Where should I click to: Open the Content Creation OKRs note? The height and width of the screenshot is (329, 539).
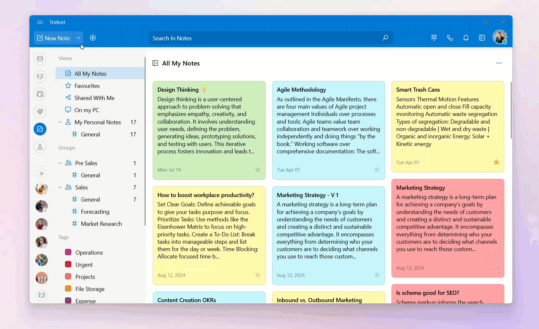pos(209,298)
